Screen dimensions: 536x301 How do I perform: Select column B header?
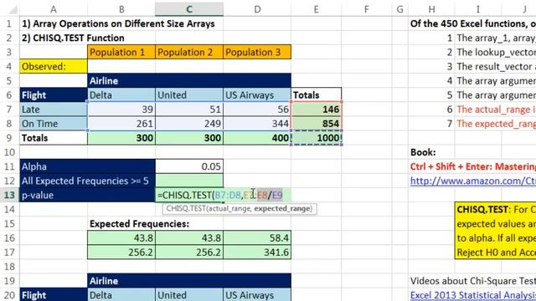(x=121, y=9)
